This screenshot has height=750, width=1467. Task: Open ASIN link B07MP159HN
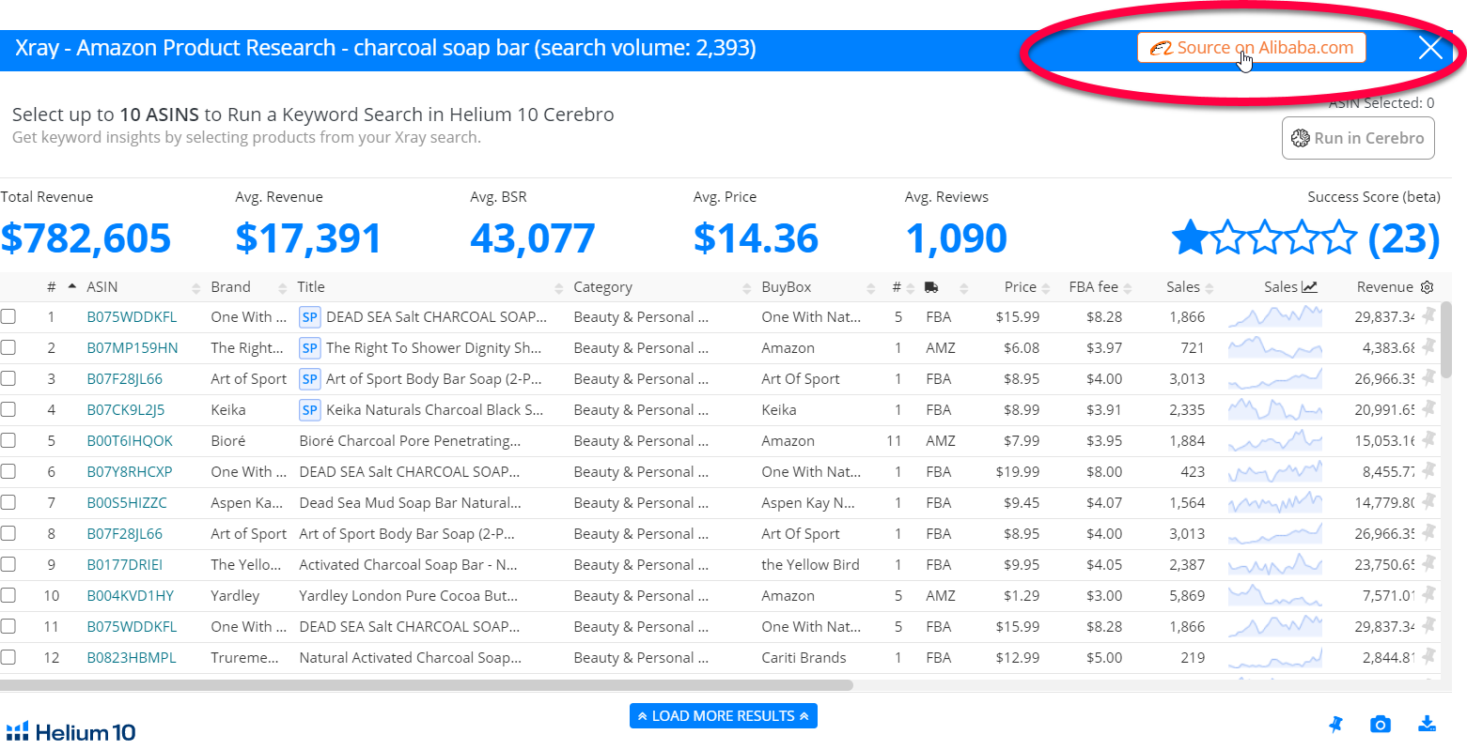click(132, 348)
